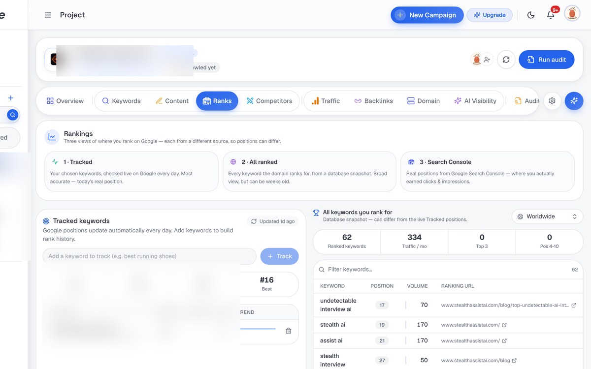
Task: Click the 334 Traffic / mo stat
Action: pyautogui.click(x=414, y=241)
